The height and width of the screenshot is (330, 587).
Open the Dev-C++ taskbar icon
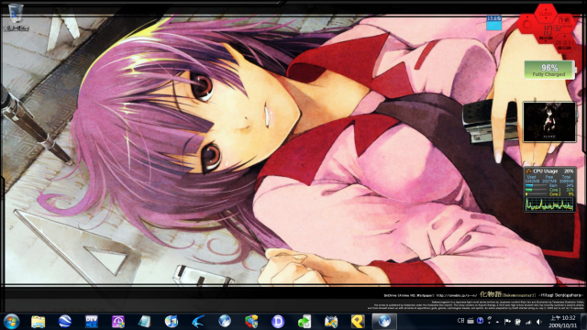[x=92, y=322]
